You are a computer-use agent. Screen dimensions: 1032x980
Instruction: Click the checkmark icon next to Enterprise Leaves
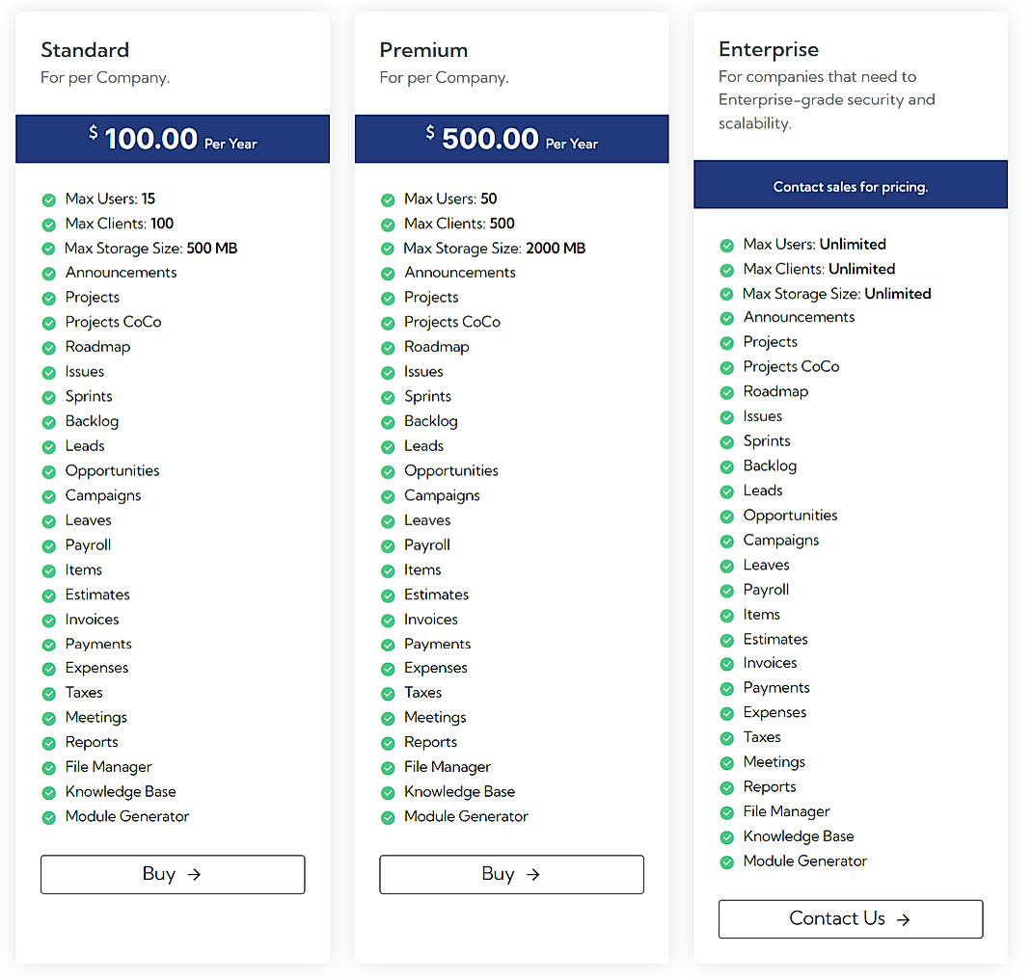coord(726,565)
